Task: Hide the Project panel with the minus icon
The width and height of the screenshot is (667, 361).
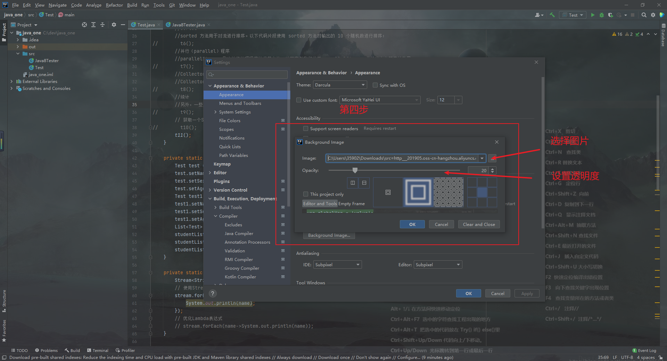Action: coord(123,25)
